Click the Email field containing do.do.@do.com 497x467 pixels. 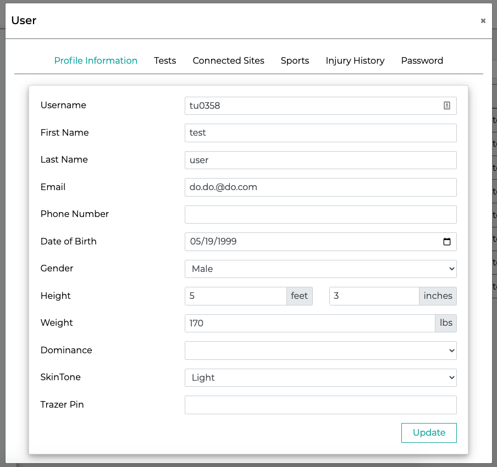pyautogui.click(x=321, y=187)
